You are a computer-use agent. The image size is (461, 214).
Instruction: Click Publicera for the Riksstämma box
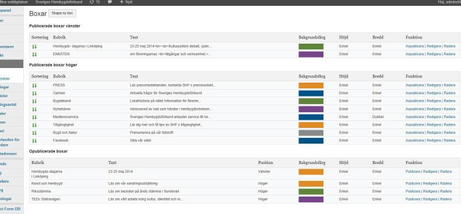[413, 191]
